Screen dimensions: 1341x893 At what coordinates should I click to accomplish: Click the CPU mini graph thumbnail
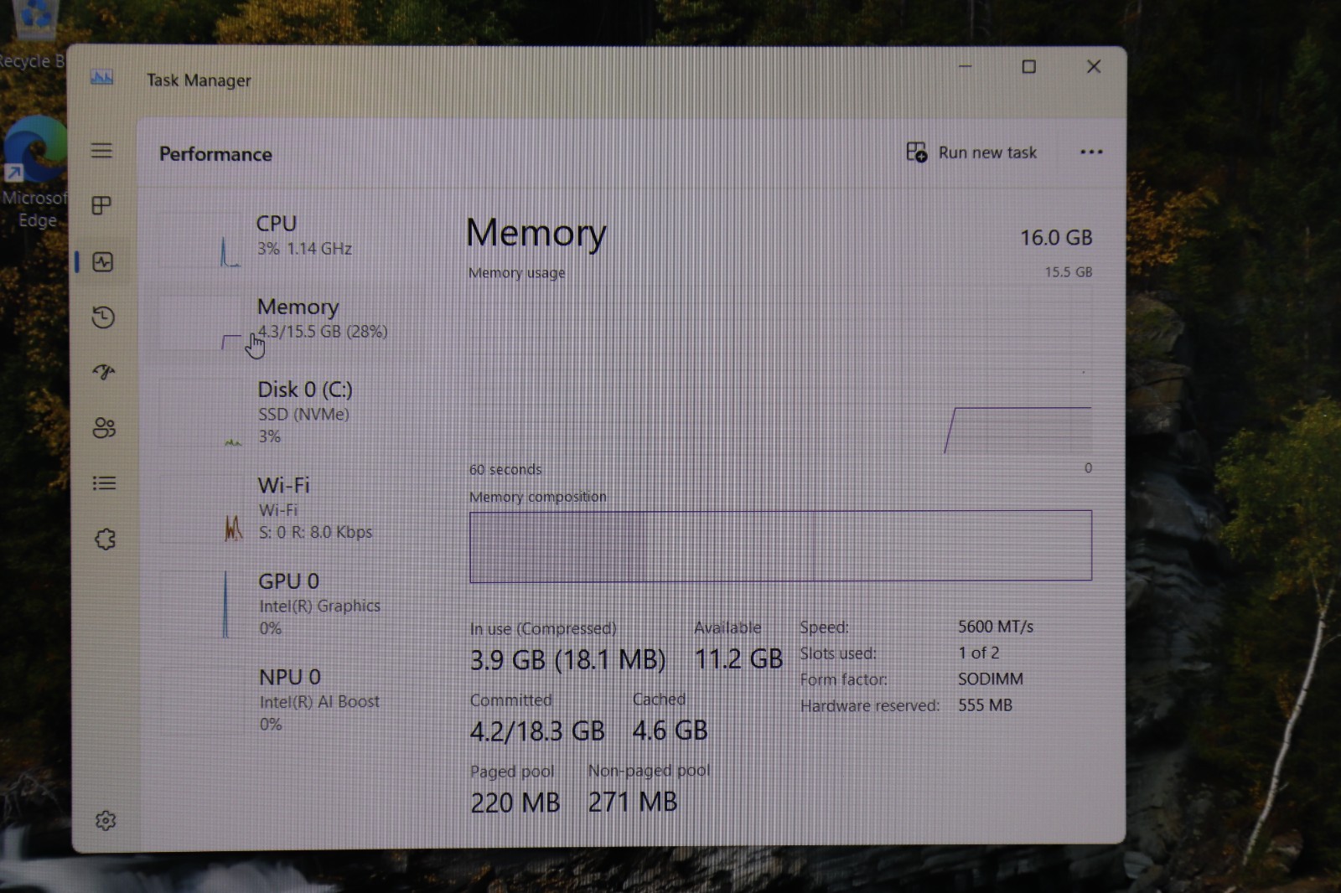pyautogui.click(x=201, y=241)
